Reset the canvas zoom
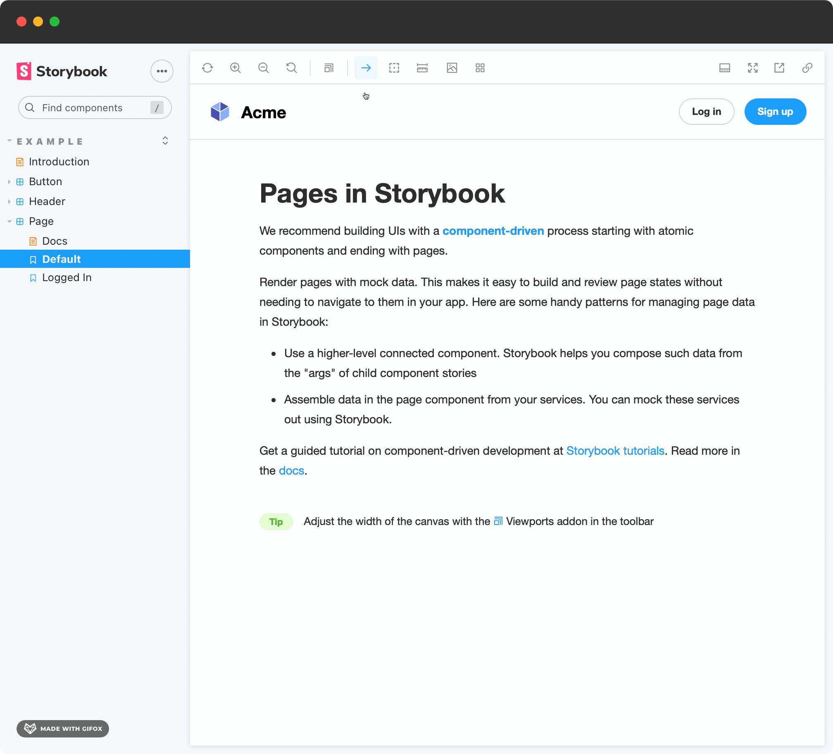833x754 pixels. tap(292, 68)
